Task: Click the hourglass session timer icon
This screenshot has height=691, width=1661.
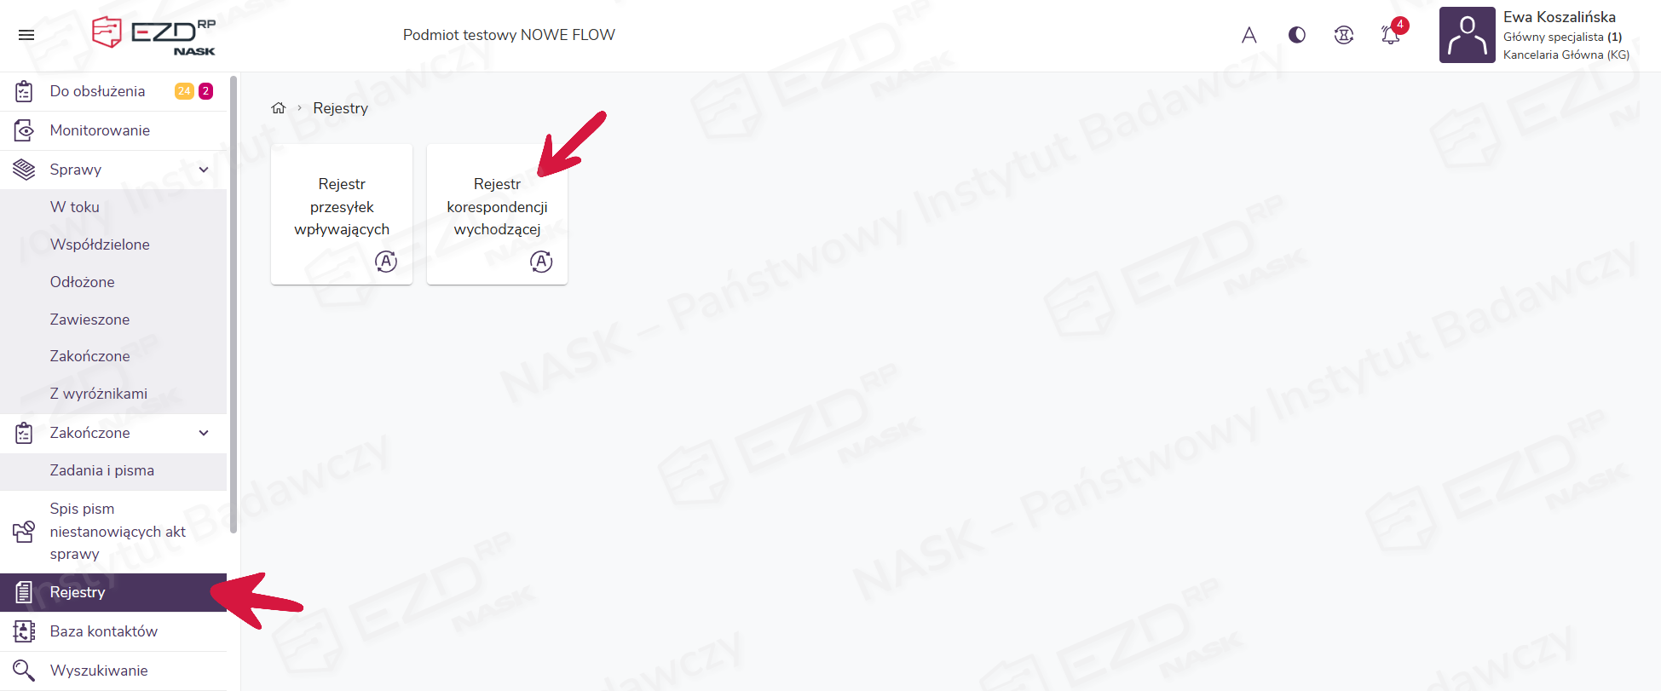Action: (x=1344, y=35)
